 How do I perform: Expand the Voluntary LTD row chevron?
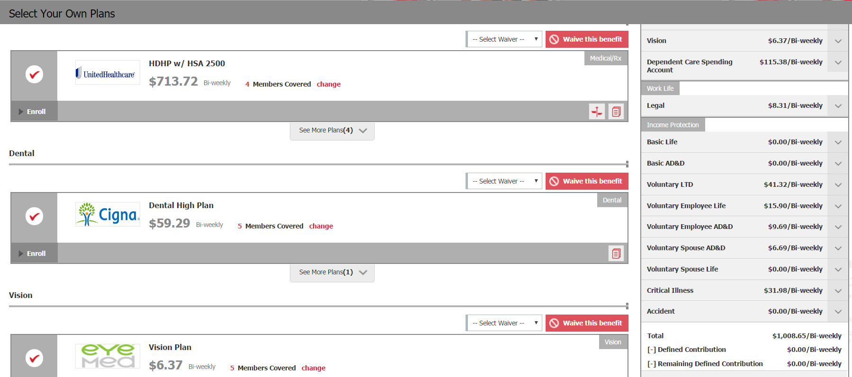838,185
